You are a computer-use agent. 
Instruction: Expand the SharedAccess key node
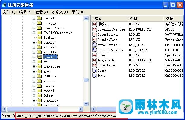point(34,28)
